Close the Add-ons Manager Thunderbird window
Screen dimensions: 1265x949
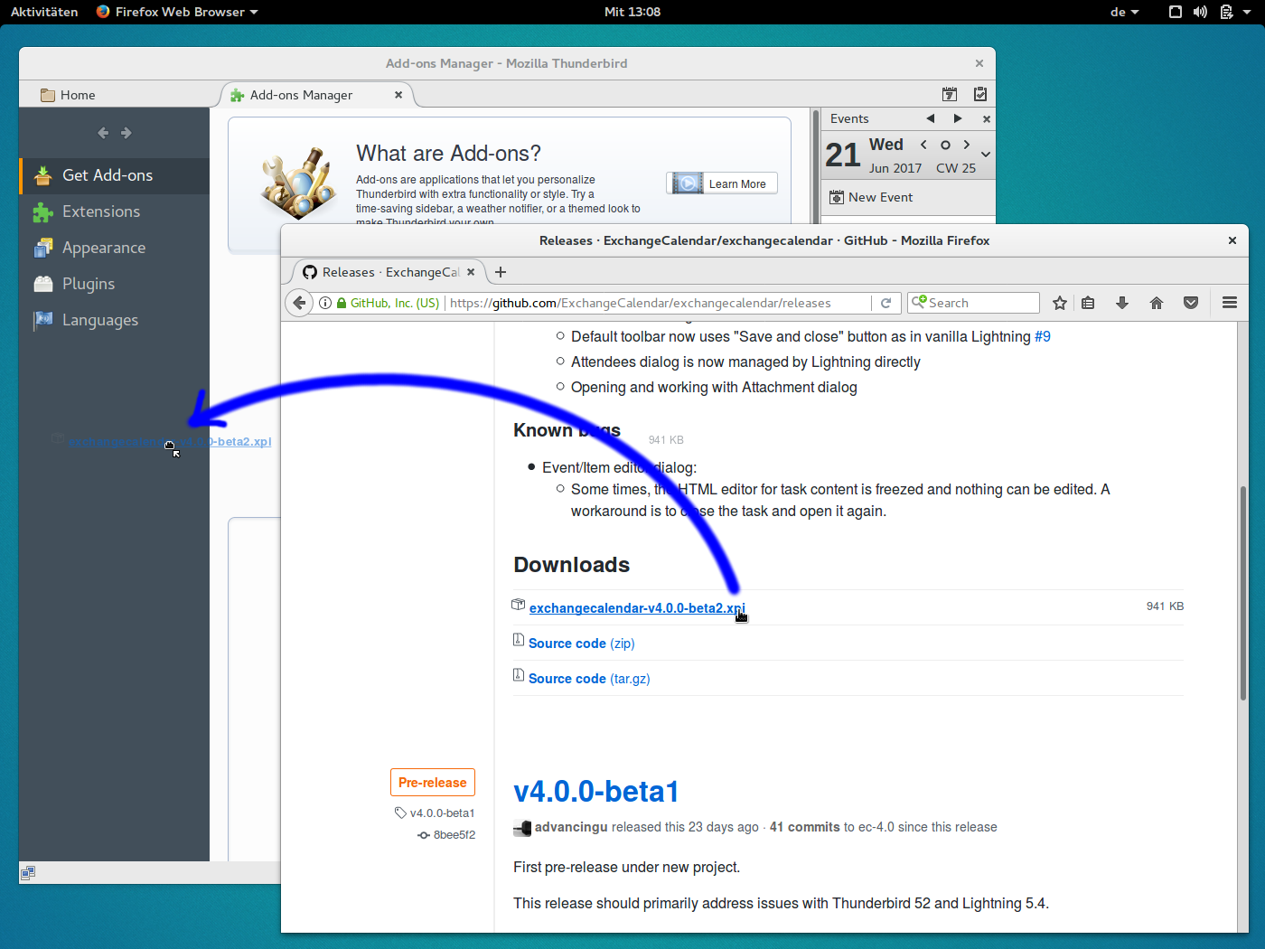(x=979, y=63)
